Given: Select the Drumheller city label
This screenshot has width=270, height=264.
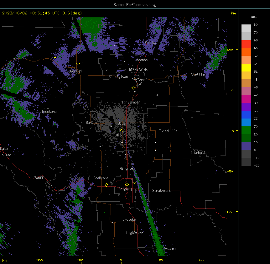Looking at the screenshot, I should pos(200,153).
